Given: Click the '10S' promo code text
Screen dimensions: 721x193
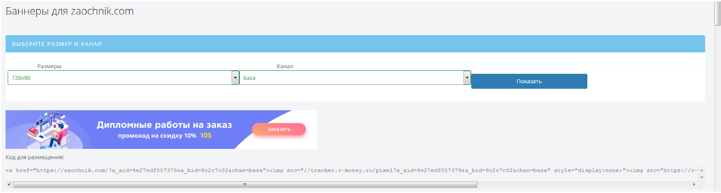Looking at the screenshot, I should tap(206, 136).
